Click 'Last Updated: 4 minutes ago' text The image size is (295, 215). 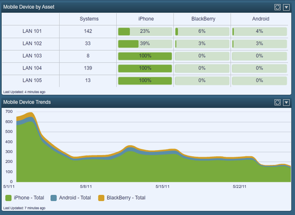[x=24, y=92]
